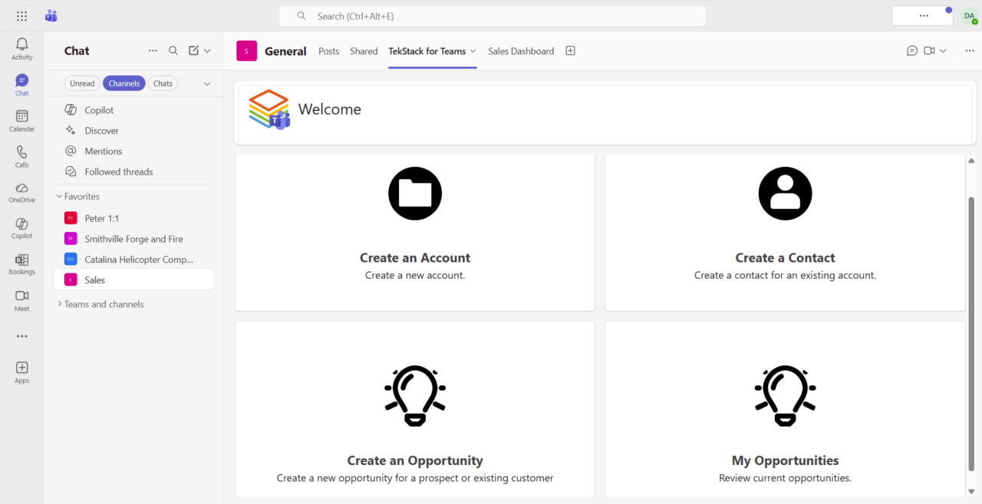
Task: Open Discover in the chat list
Action: pyautogui.click(x=133, y=131)
